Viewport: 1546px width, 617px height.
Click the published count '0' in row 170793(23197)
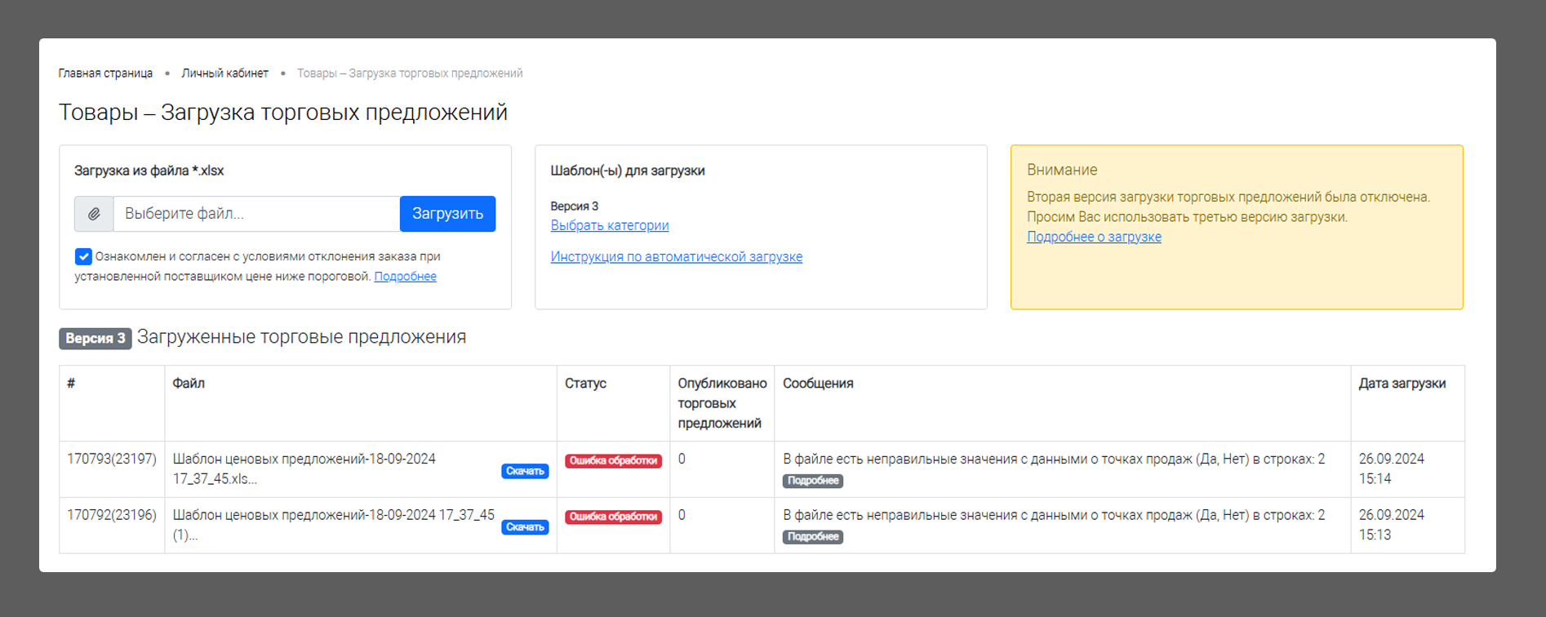682,459
